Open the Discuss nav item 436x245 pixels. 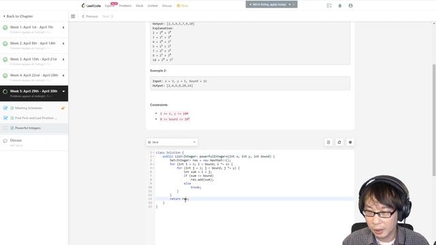point(167,5)
